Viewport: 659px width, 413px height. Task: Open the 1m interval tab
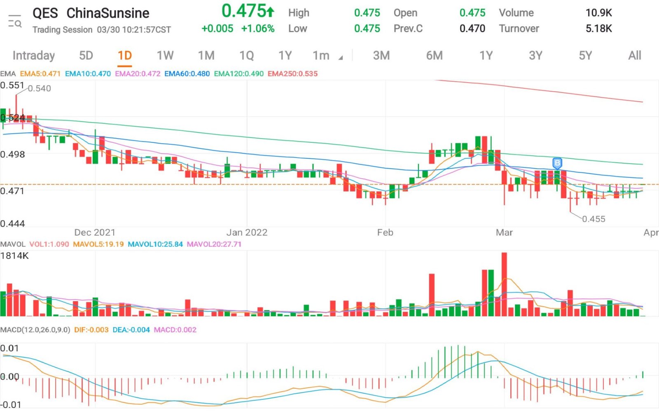321,56
